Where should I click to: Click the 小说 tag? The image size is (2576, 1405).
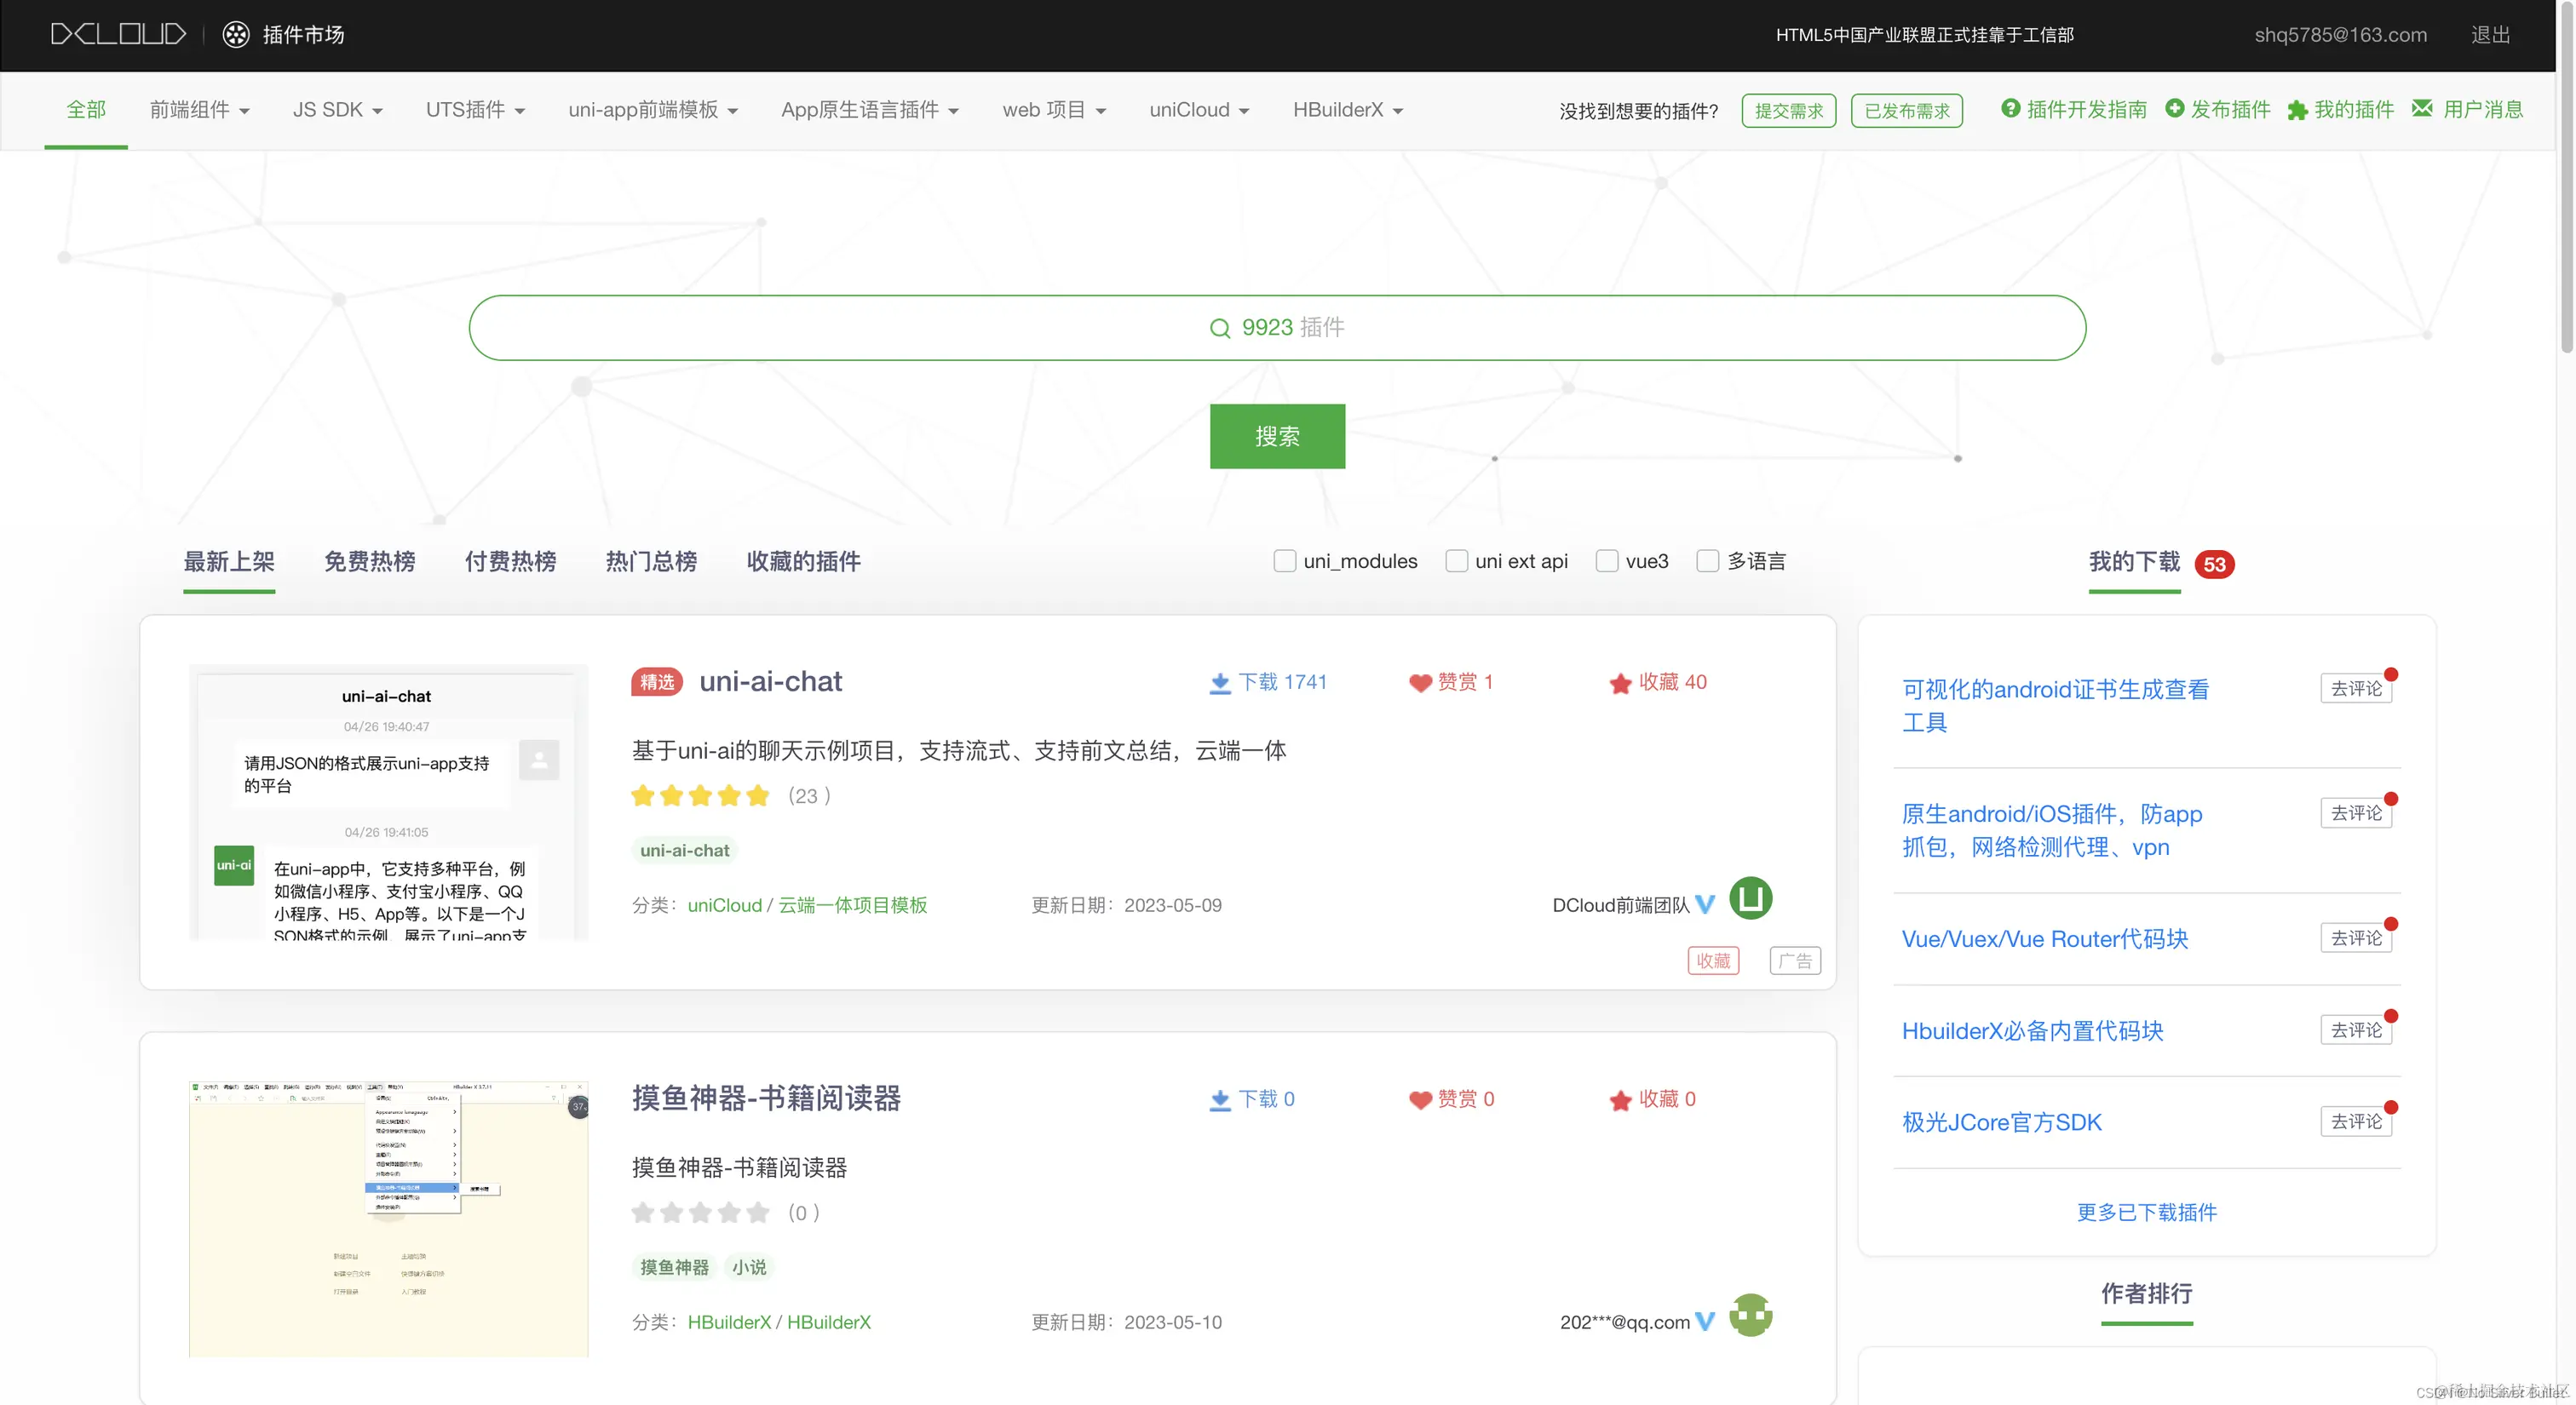pyautogui.click(x=749, y=1267)
